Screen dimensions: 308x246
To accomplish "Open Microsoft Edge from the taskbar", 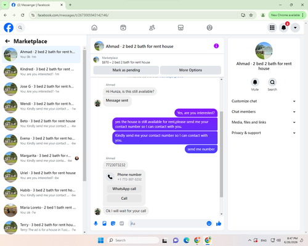I will point(186,240).
